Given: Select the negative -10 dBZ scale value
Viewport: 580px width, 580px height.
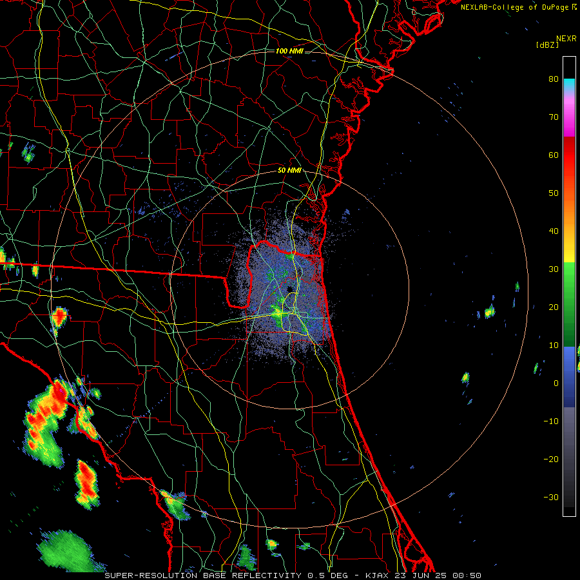Looking at the screenshot, I should coord(551,421).
